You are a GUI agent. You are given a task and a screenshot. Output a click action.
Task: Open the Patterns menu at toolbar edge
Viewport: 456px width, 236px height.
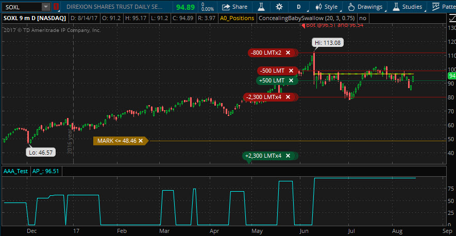443,7
